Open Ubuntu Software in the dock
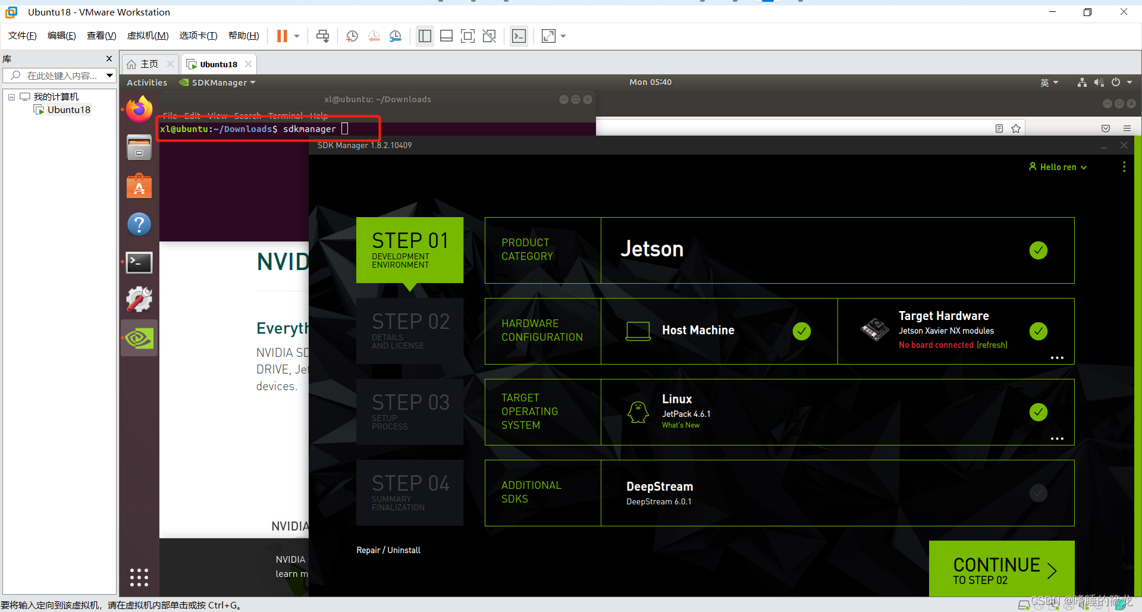This screenshot has height=612, width=1142. coord(139,186)
